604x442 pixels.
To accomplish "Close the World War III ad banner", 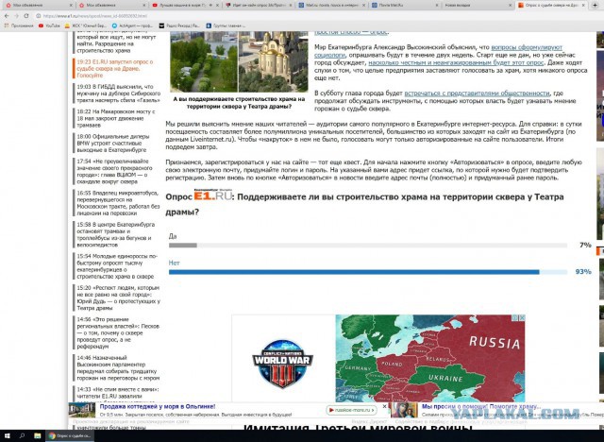I will [522, 318].
